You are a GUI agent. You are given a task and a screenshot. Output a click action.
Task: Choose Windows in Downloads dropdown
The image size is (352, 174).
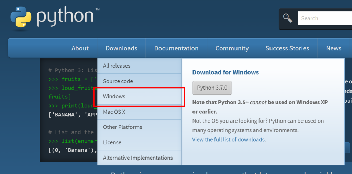[x=140, y=97]
